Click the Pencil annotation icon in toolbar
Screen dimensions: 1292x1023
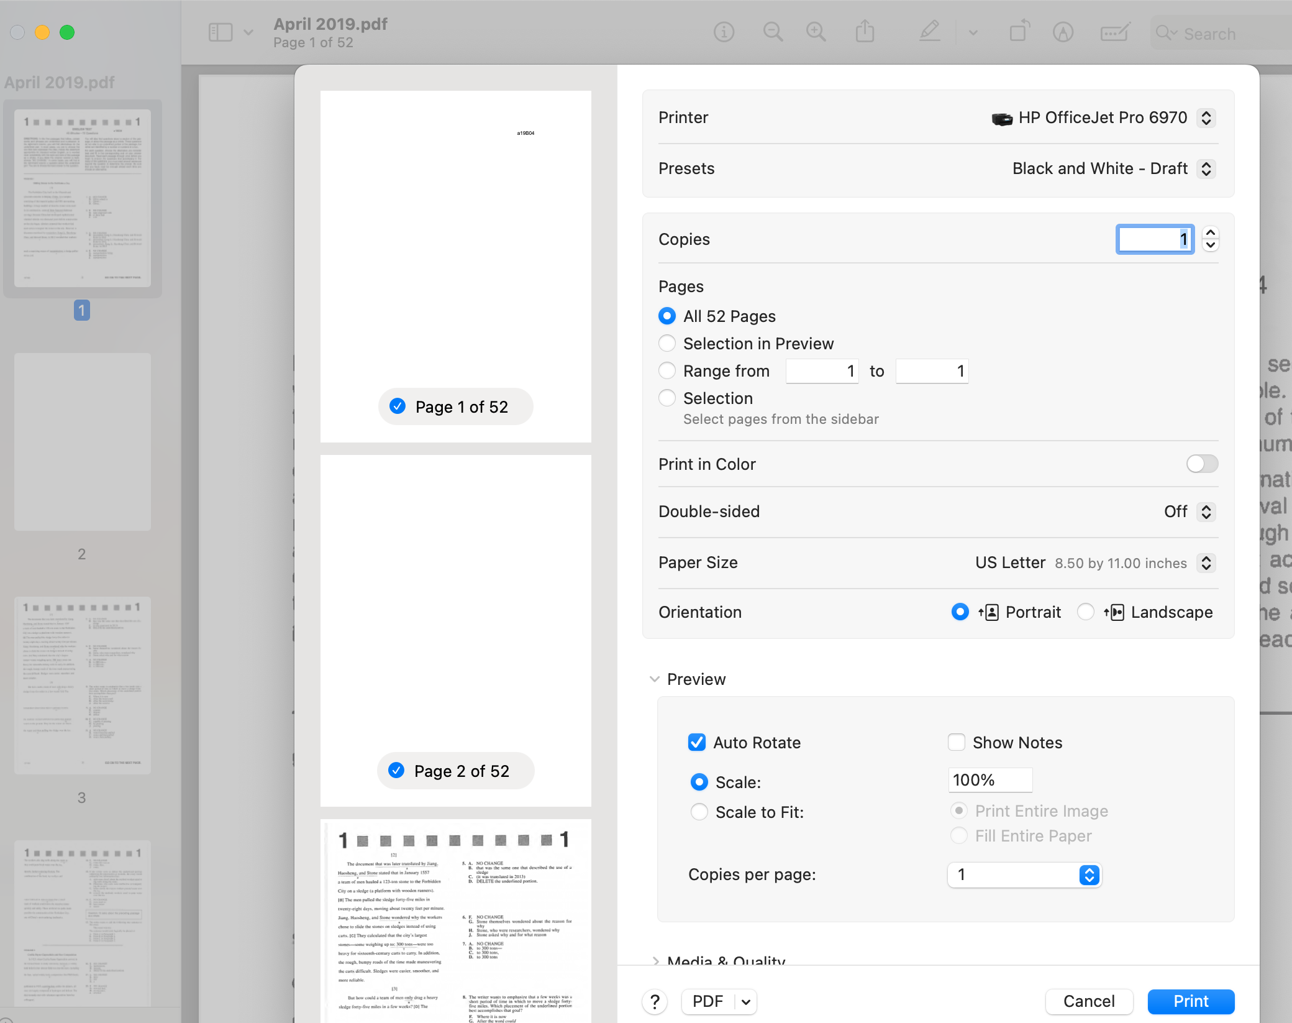[927, 32]
